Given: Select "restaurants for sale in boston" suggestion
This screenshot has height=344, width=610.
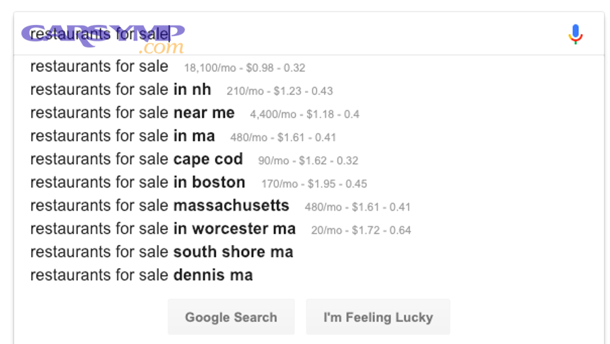Looking at the screenshot, I should click(138, 182).
